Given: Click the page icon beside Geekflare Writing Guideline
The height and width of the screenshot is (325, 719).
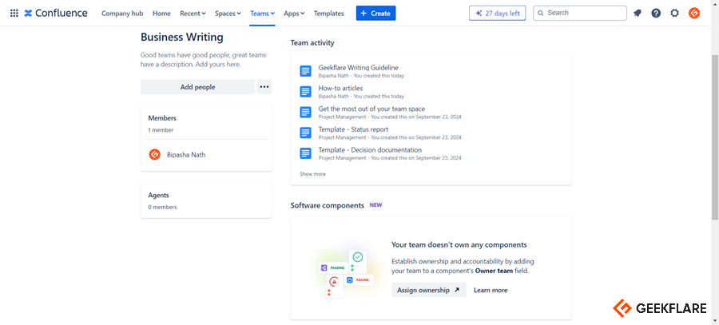Looking at the screenshot, I should pos(305,71).
